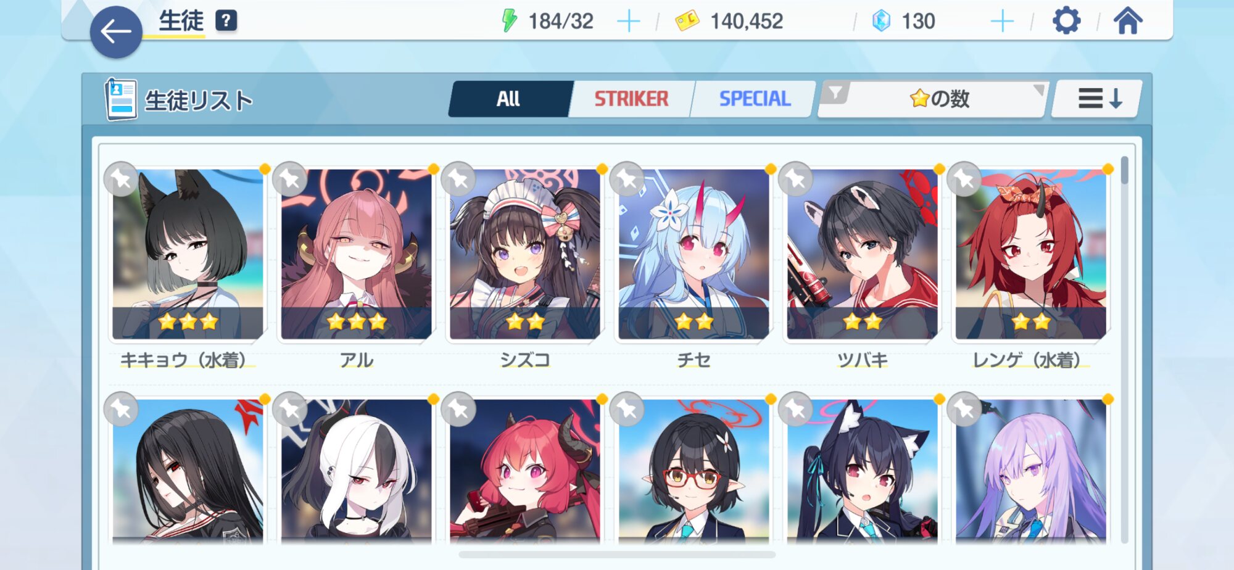The width and height of the screenshot is (1234, 570).
Task: Open the help question mark icon
Action: (226, 21)
